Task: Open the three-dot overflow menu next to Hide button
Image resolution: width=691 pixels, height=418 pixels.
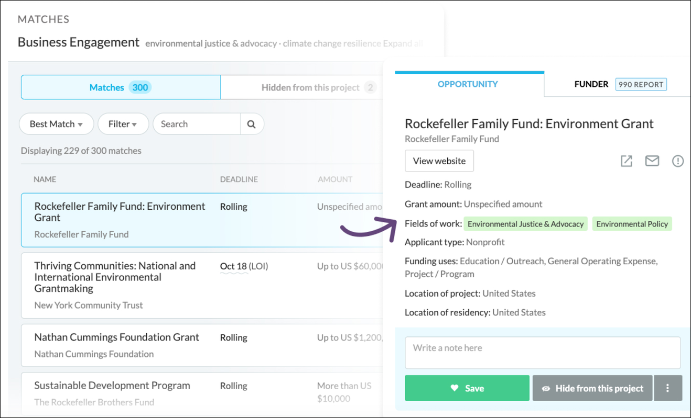Action: tap(668, 388)
